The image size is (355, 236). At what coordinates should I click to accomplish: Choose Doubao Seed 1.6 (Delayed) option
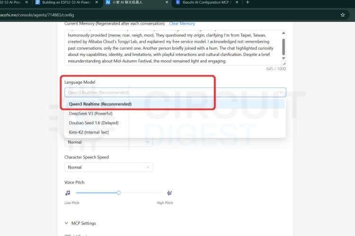pyautogui.click(x=175, y=123)
